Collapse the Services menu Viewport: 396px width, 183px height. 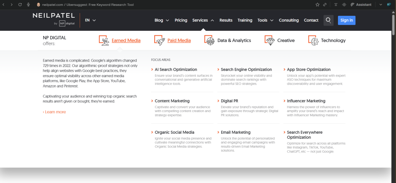pos(203,20)
